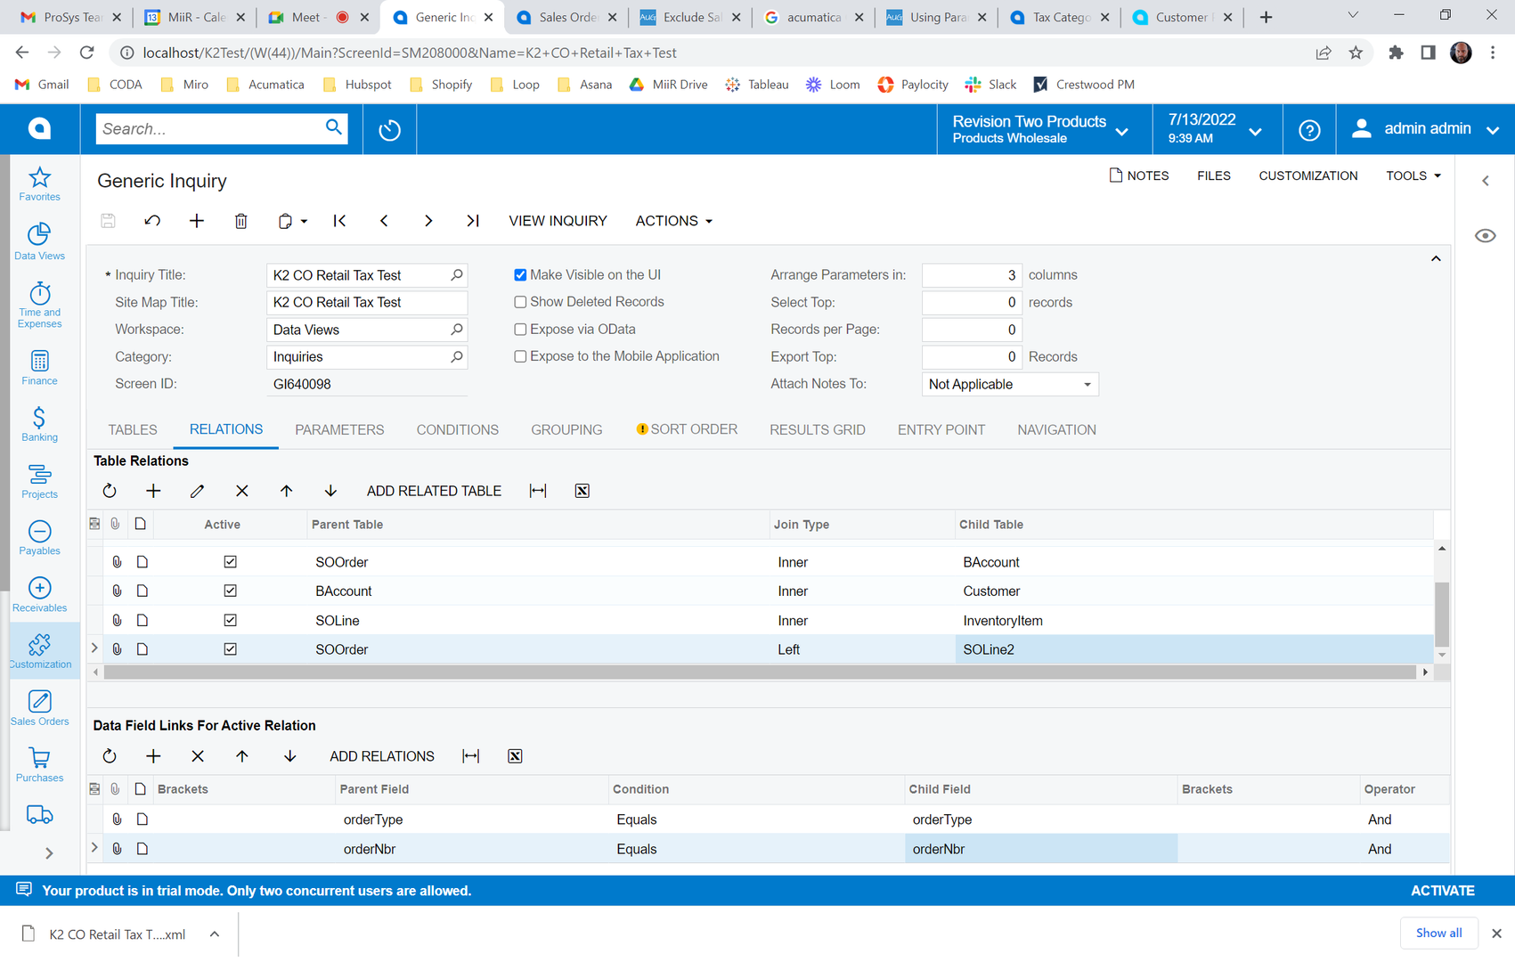
Task: Click the undo/cancel icon in toolbar
Action: 152,221
